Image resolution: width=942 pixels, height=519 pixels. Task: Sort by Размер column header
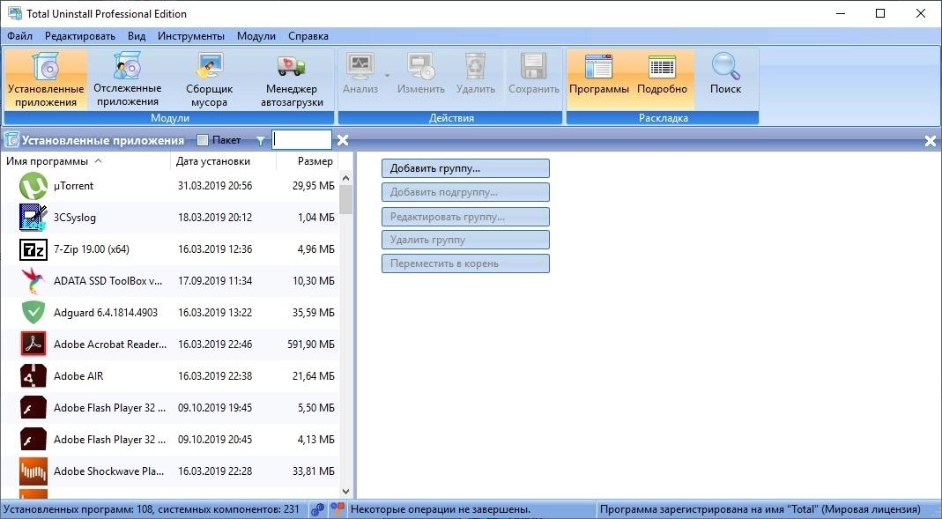point(308,161)
